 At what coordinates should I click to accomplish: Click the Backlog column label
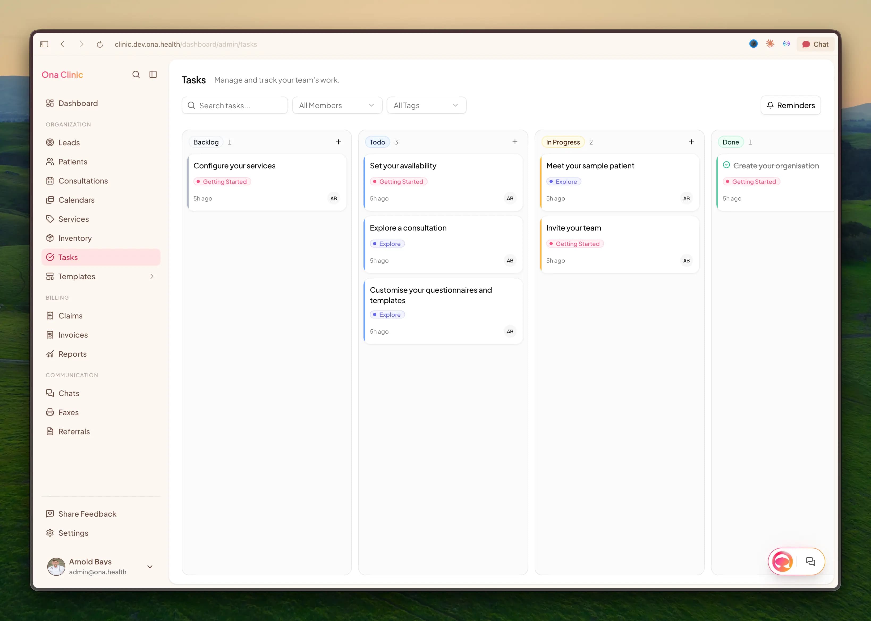pos(206,142)
